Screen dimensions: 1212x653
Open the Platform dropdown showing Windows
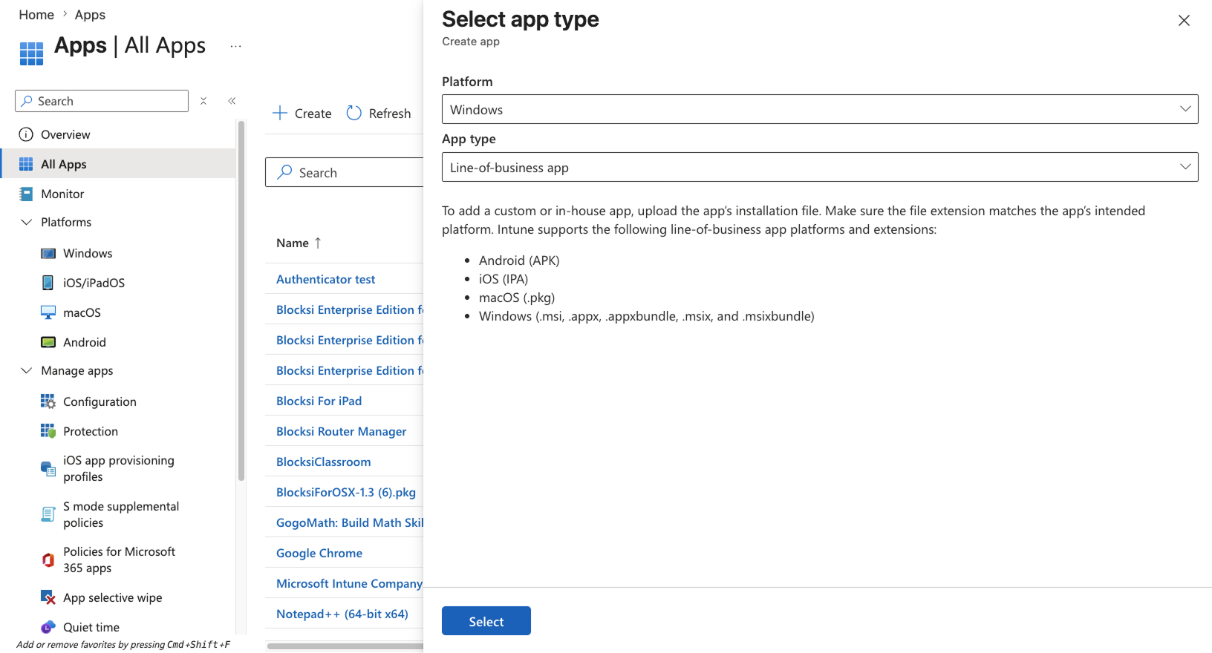[x=820, y=109]
